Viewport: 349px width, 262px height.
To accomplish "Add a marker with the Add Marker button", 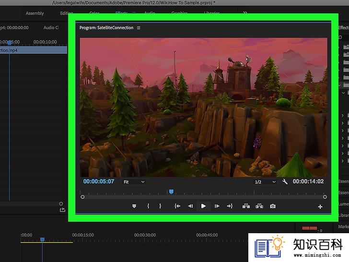I will (x=134, y=206).
